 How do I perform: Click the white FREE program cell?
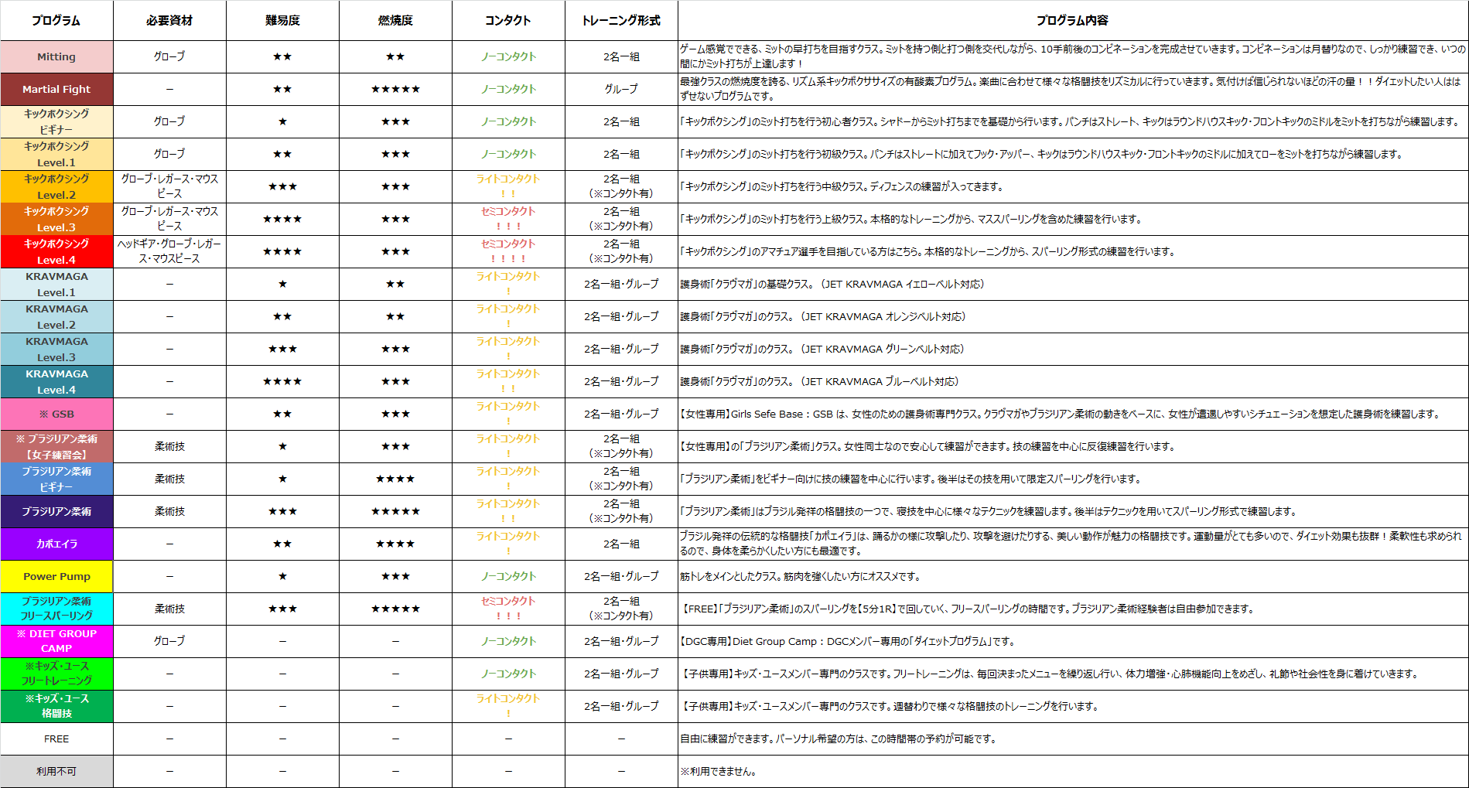point(56,739)
